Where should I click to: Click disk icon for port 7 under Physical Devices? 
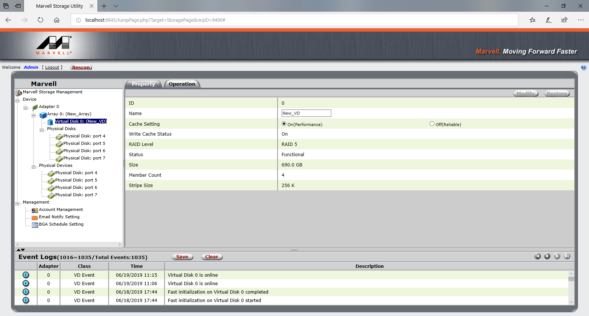coord(51,195)
